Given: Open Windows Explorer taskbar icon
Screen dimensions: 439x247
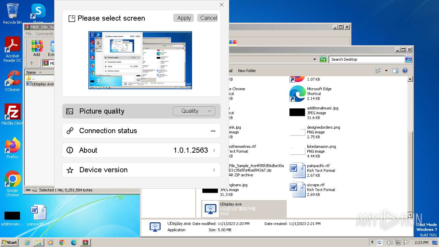Looking at the screenshot, I should coord(39,243).
